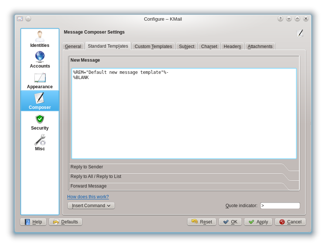The image size is (326, 247).
Task: Open the Charset tab
Action: tap(209, 46)
